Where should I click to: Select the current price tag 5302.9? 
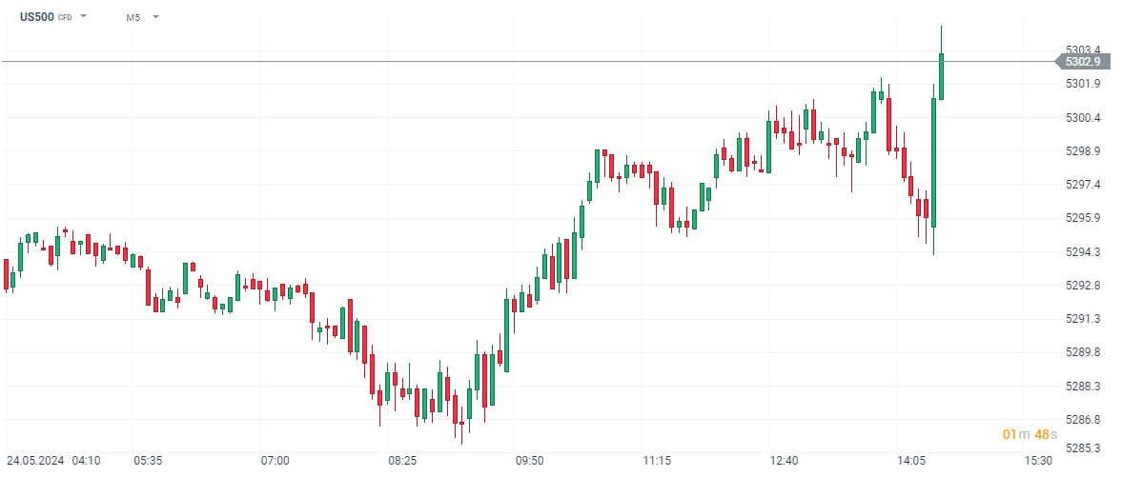tap(1083, 62)
